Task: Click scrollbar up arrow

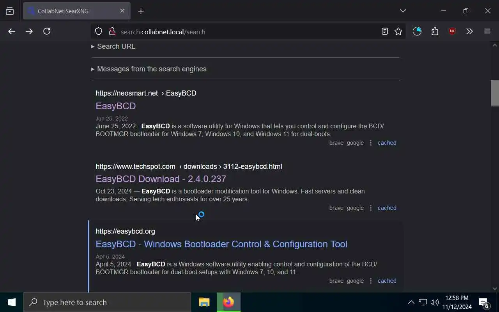Action: point(495,45)
